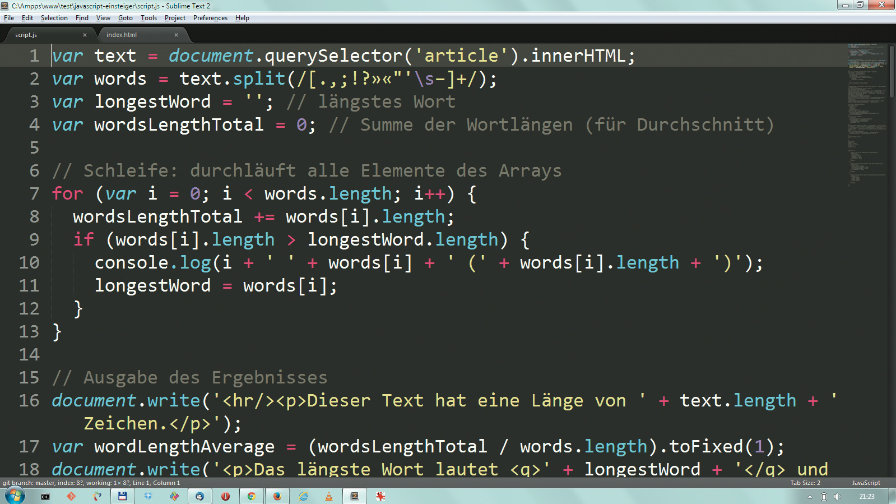The image size is (896, 504).
Task: Open VLC media player from taskbar
Action: tap(329, 496)
